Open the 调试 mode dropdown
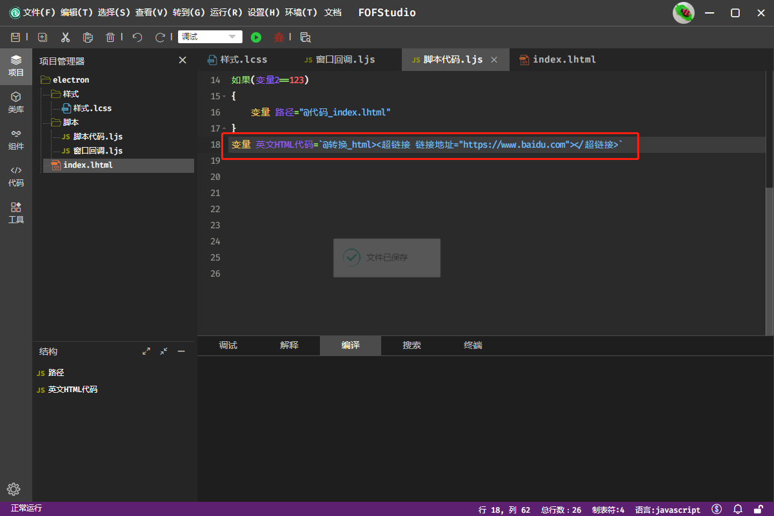Image resolution: width=774 pixels, height=516 pixels. (x=210, y=37)
